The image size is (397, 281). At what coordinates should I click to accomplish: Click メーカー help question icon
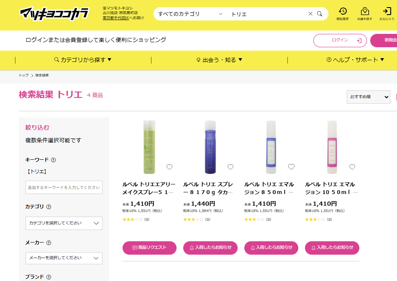49,243
